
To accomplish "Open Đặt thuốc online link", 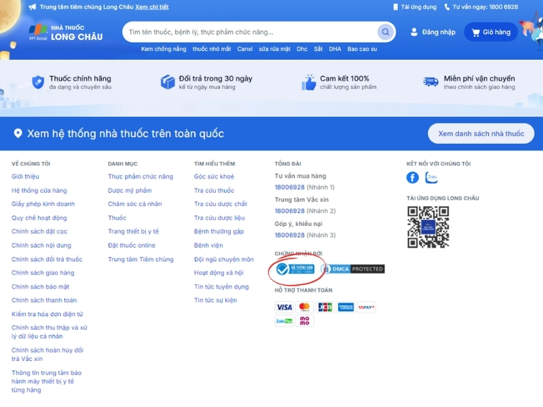I will point(132,246).
